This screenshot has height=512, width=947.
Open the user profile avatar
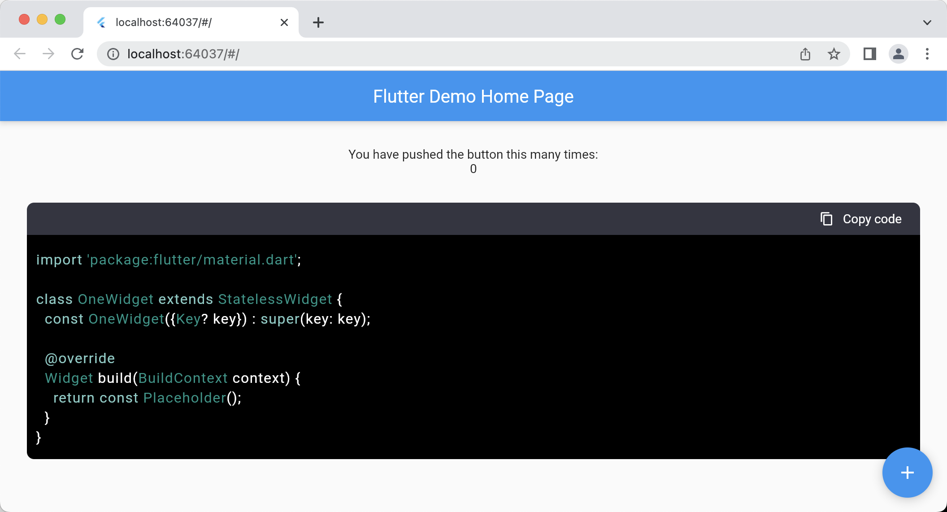point(898,54)
